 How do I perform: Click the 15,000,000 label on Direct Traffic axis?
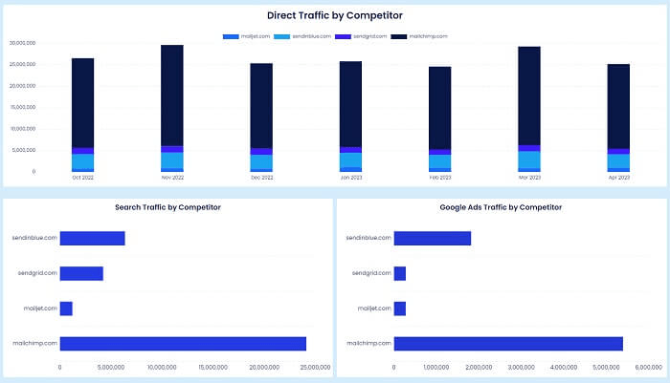tap(23, 107)
